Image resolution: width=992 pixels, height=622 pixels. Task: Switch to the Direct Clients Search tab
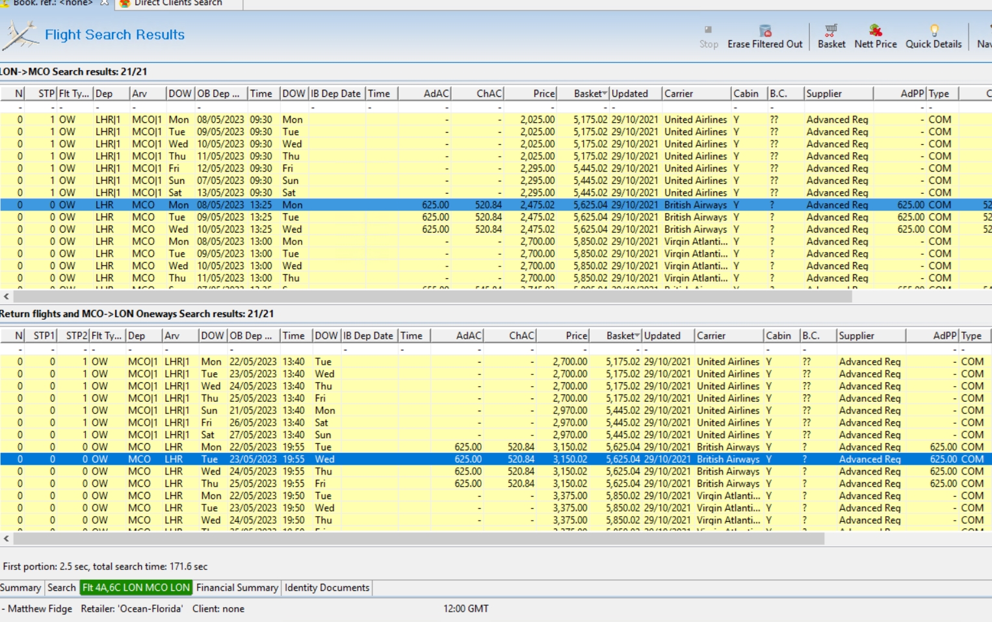177,3
